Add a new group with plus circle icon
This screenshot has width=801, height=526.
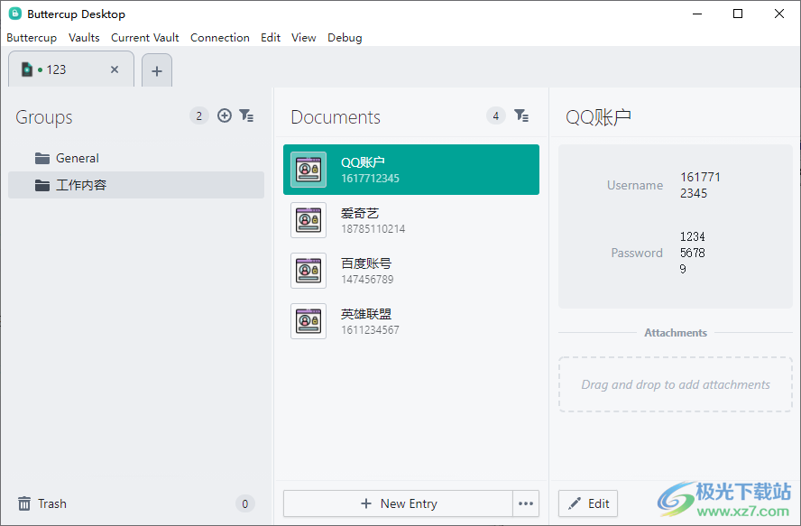(x=225, y=115)
